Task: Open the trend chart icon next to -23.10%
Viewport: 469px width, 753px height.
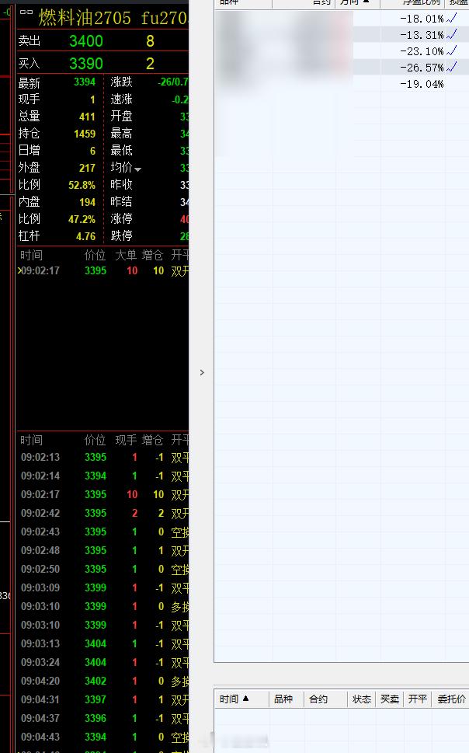Action: [x=452, y=51]
